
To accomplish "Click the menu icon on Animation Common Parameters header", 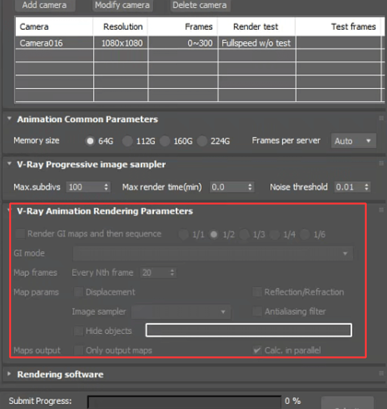I will coord(382,119).
